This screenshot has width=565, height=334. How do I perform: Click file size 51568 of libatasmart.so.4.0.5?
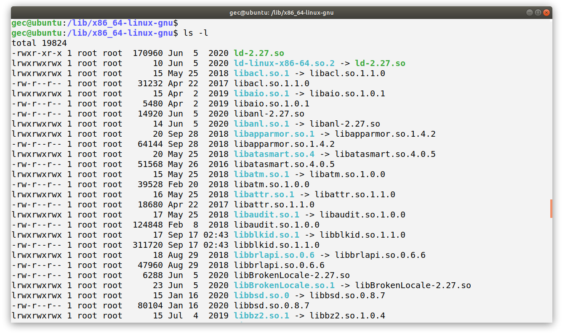point(150,164)
